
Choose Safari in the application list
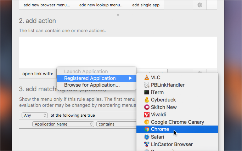[177, 137]
